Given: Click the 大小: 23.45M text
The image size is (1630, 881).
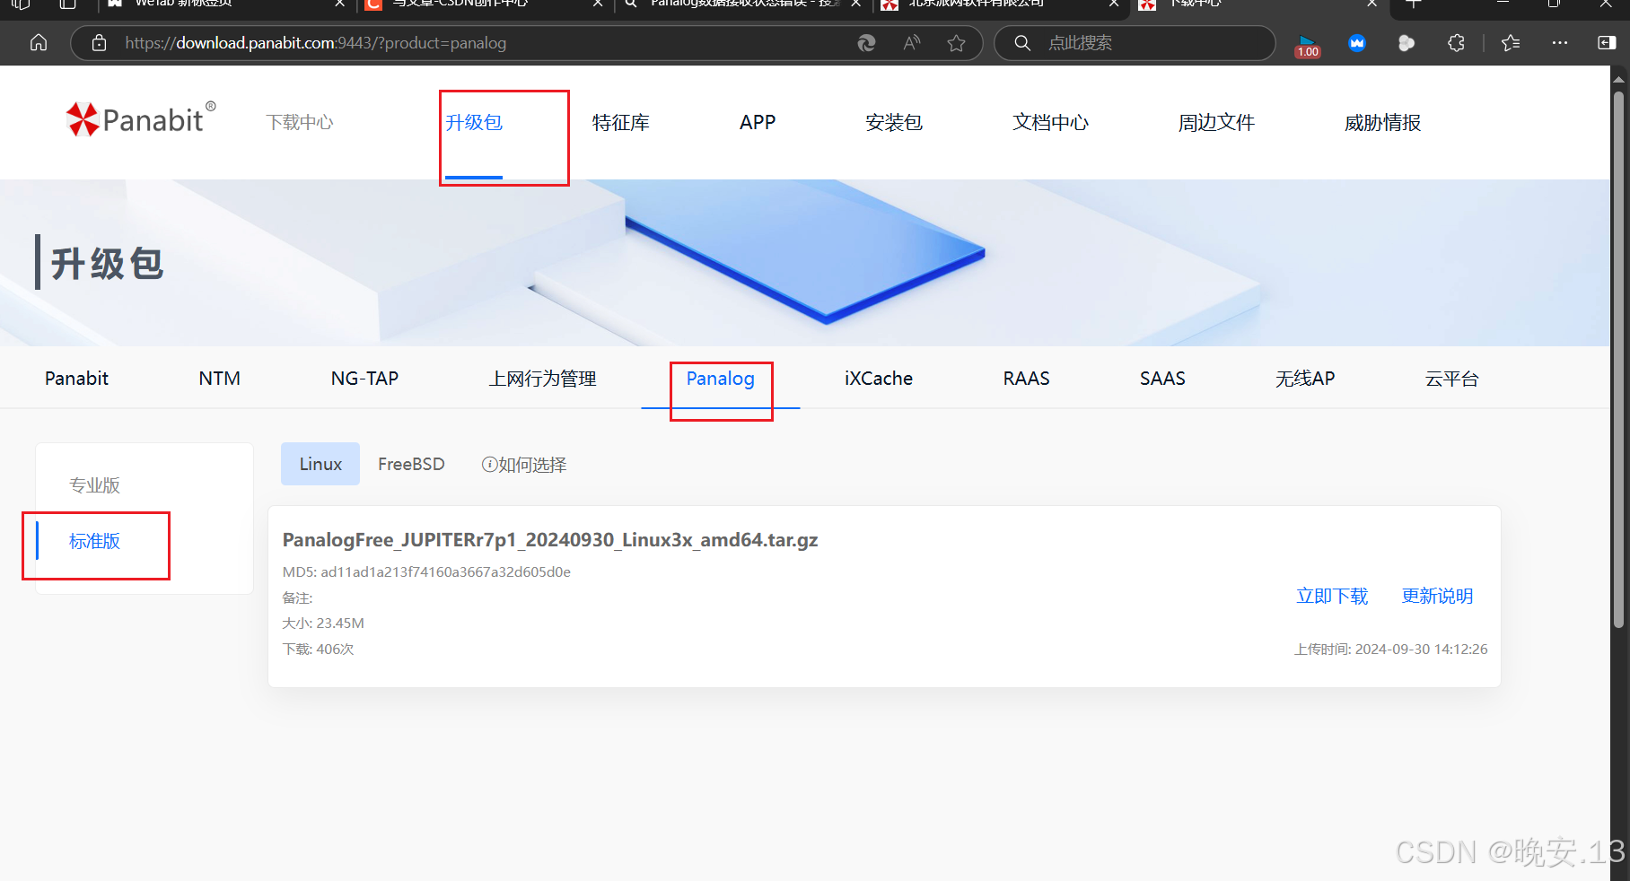Looking at the screenshot, I should click(323, 623).
